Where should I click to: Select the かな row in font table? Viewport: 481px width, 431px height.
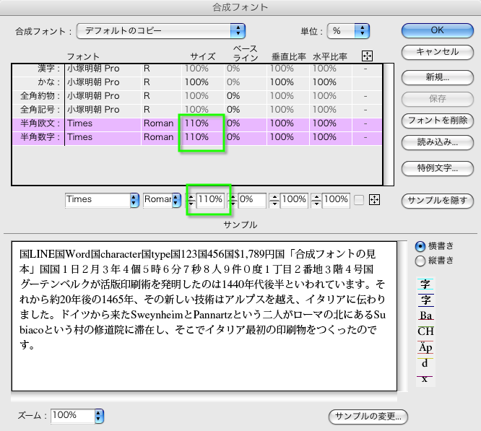197,82
